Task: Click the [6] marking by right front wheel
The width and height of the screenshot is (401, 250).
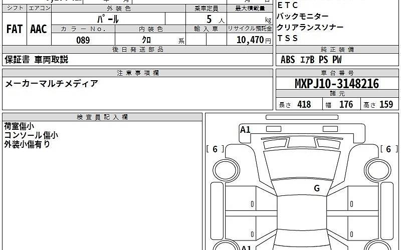Action: click(388, 149)
